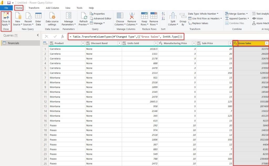Click the Close & Apply icon
The image size is (269, 166).
click(6, 15)
